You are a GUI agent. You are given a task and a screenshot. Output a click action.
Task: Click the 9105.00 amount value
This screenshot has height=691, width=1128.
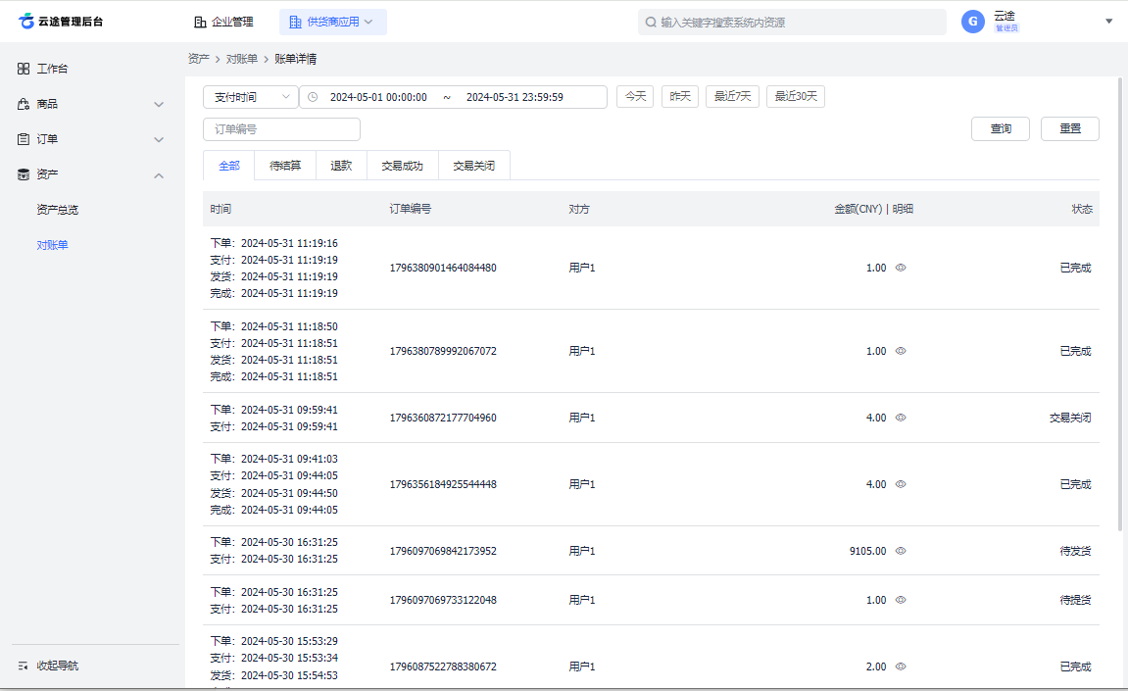[867, 551]
